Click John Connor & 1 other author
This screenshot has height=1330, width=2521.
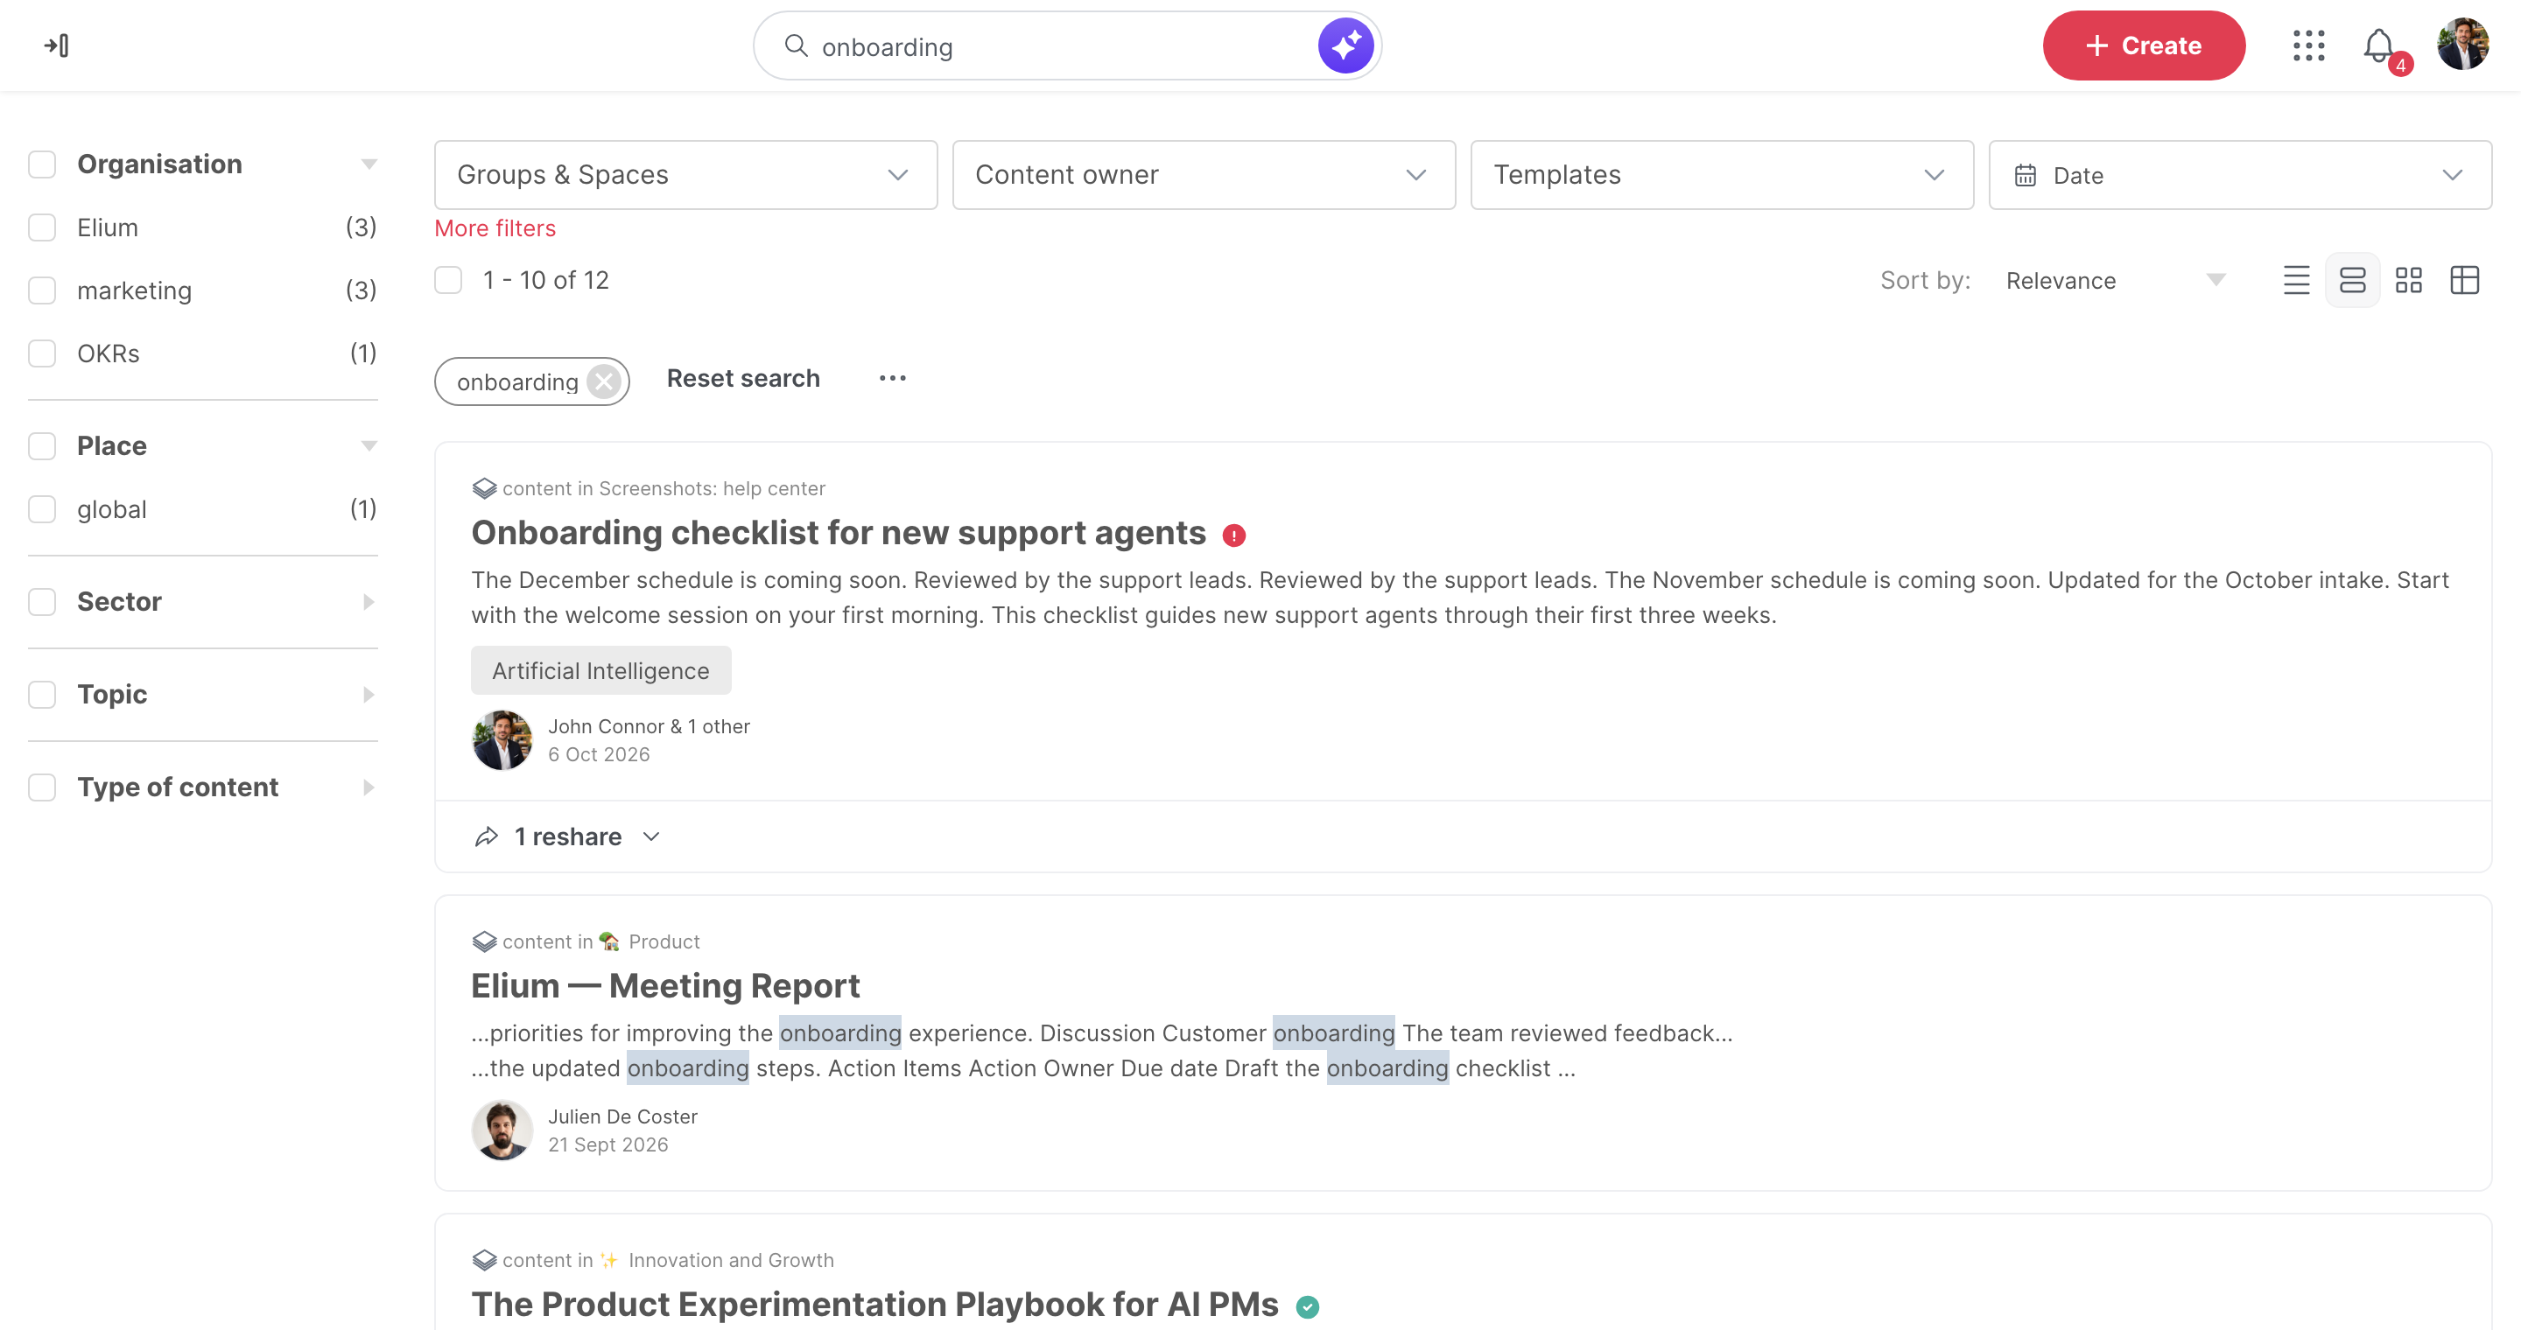point(648,726)
